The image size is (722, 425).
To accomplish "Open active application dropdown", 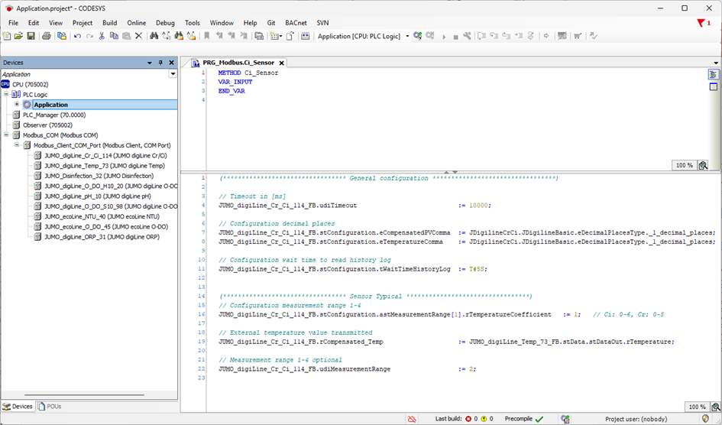I will pos(407,37).
